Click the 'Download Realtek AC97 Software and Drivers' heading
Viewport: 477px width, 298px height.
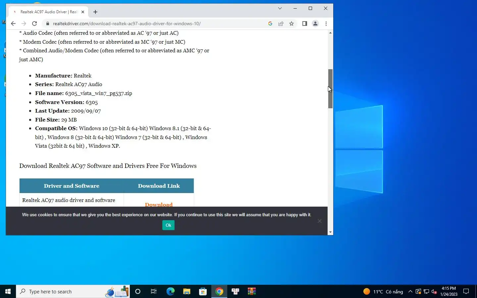(x=108, y=166)
